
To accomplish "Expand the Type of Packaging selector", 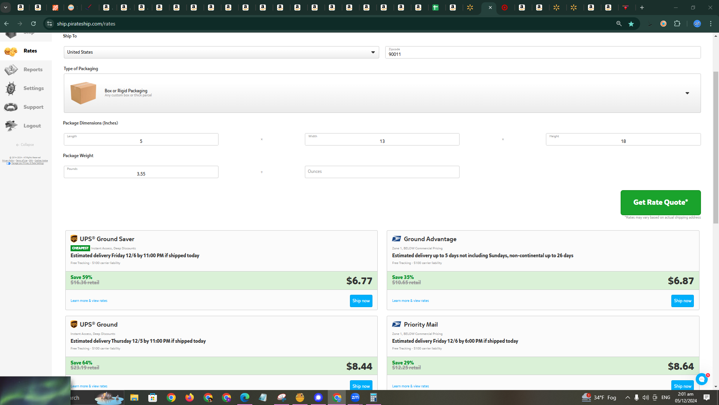I will (x=382, y=93).
